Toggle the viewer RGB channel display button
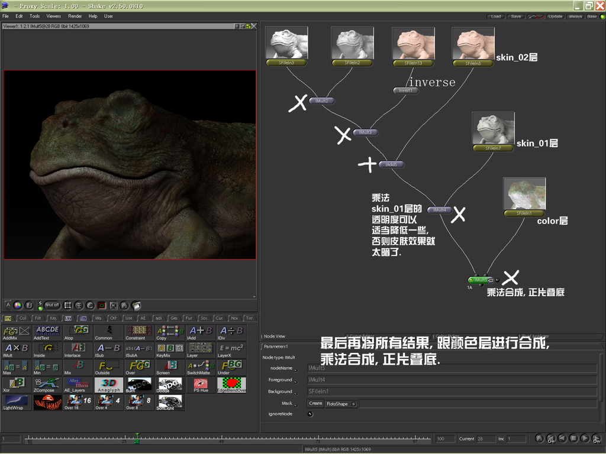606x454 pixels. (18, 306)
